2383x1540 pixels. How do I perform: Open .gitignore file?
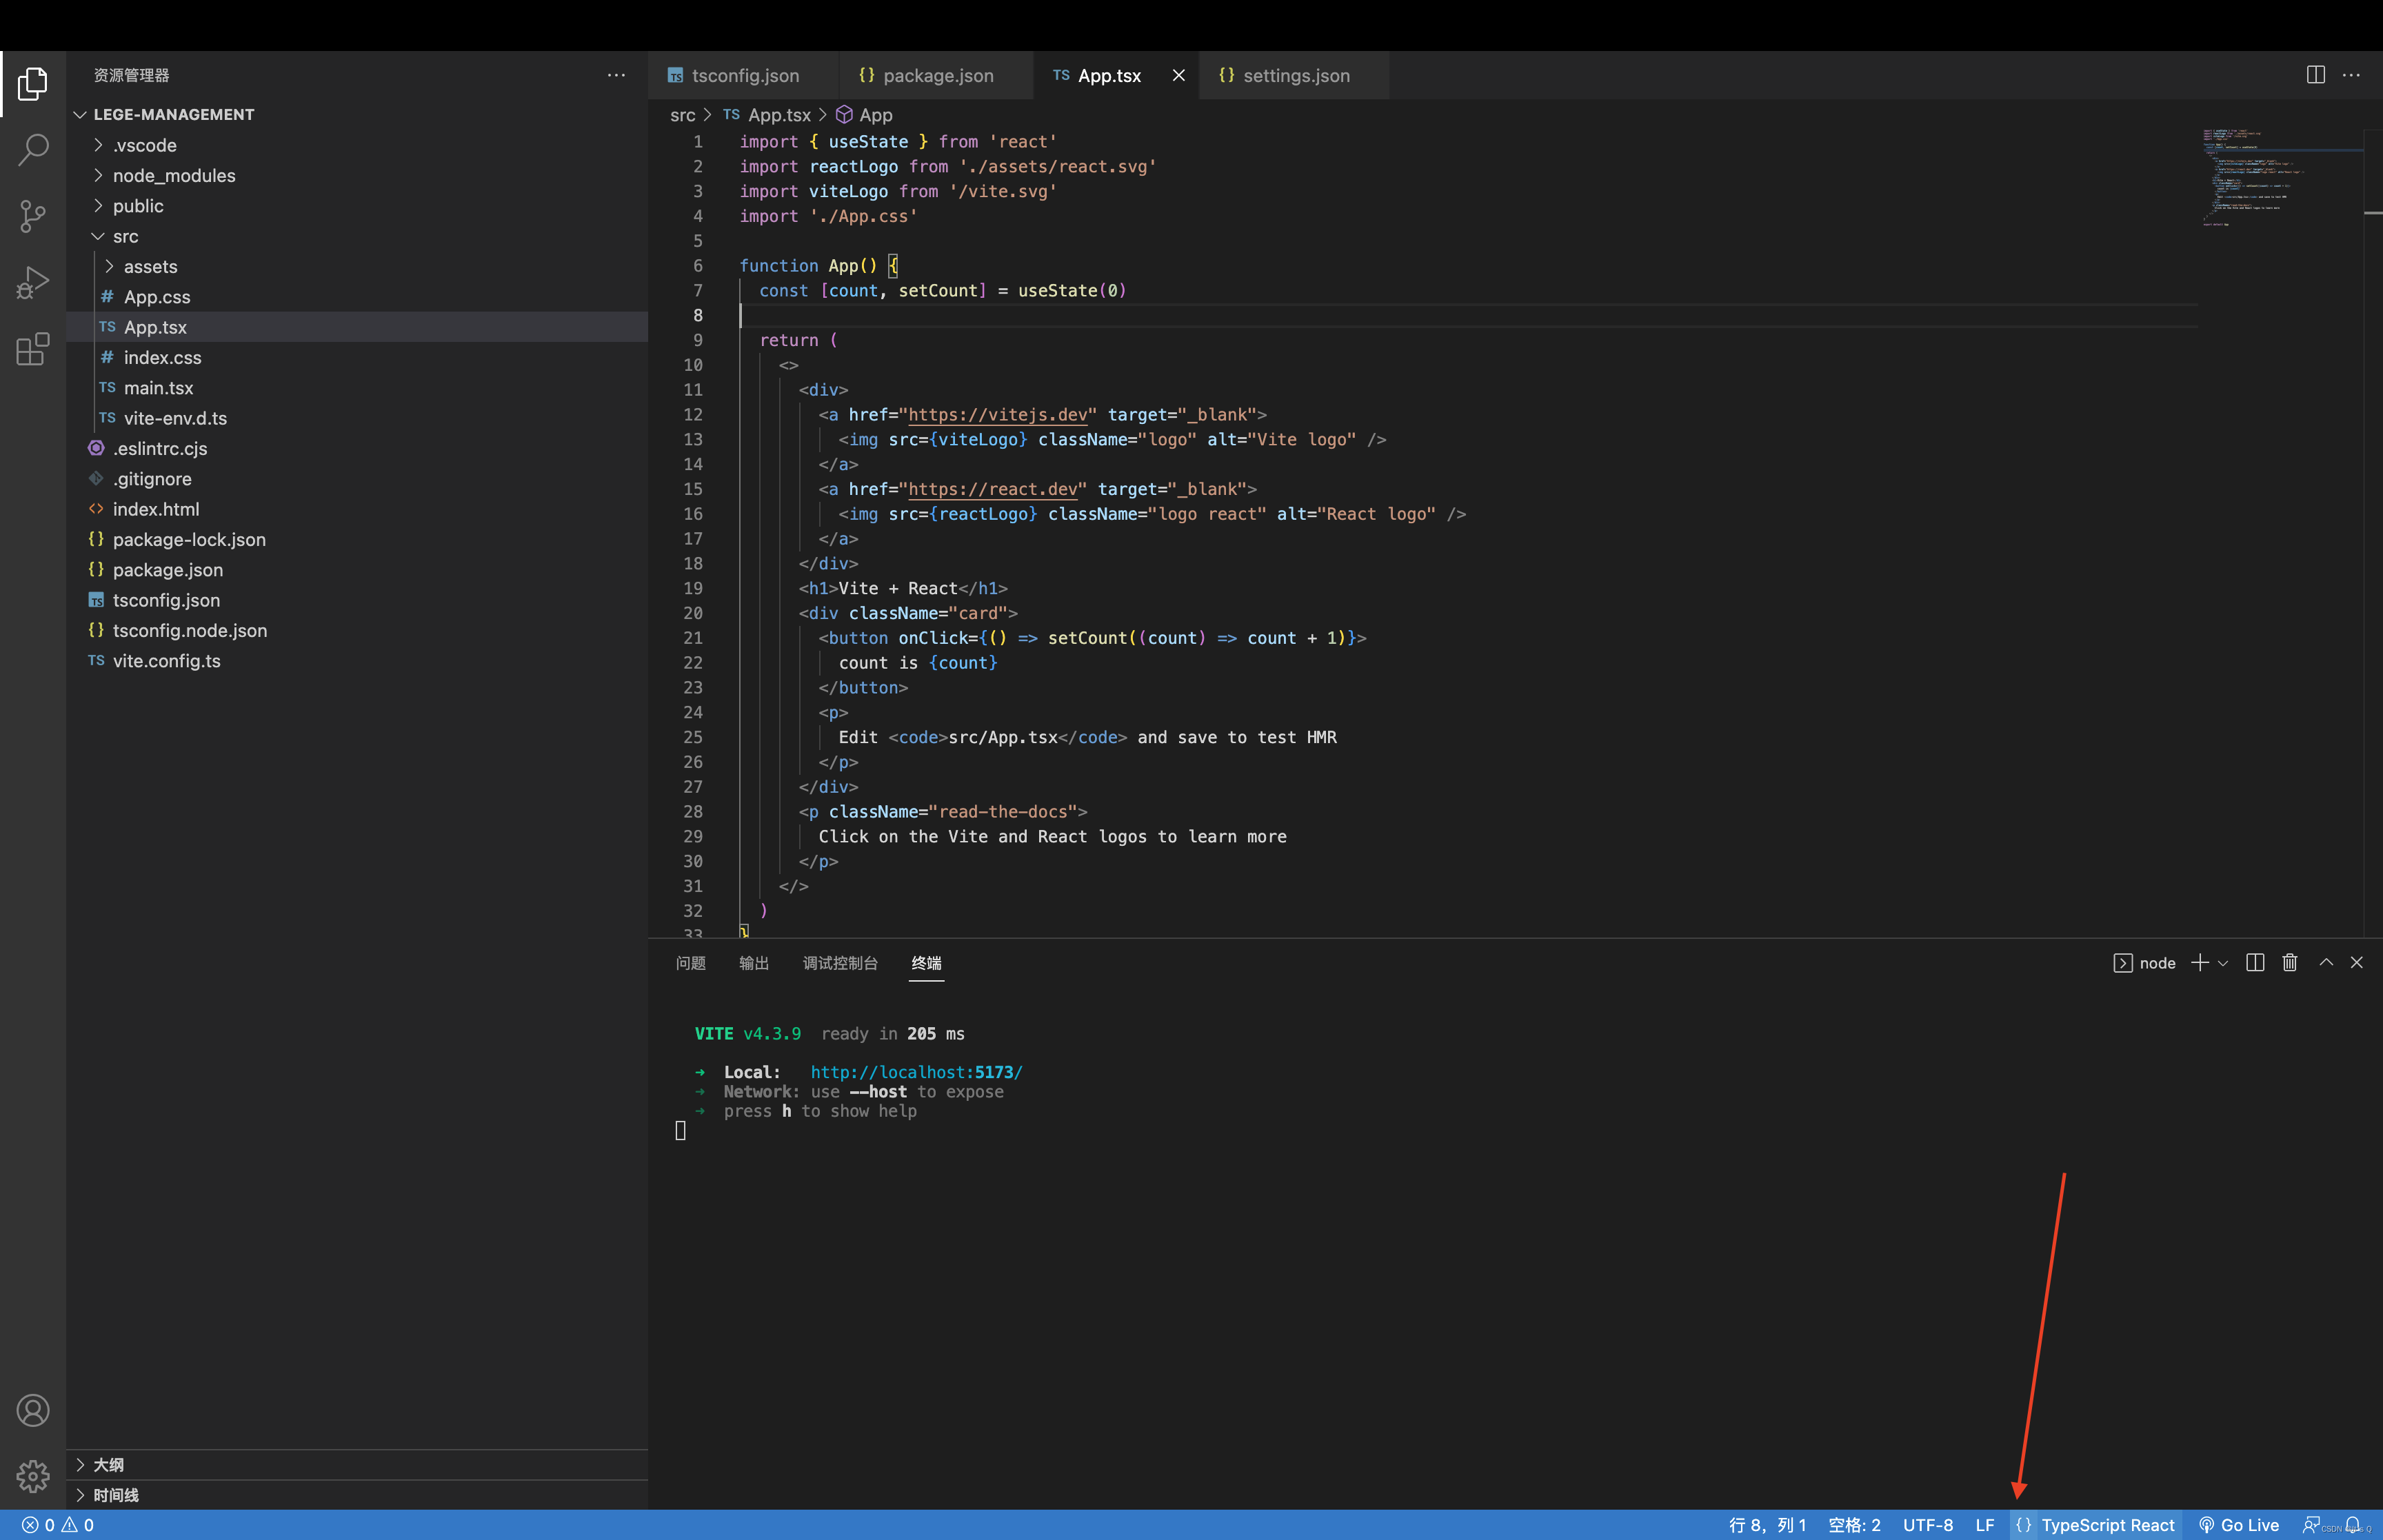point(357,478)
